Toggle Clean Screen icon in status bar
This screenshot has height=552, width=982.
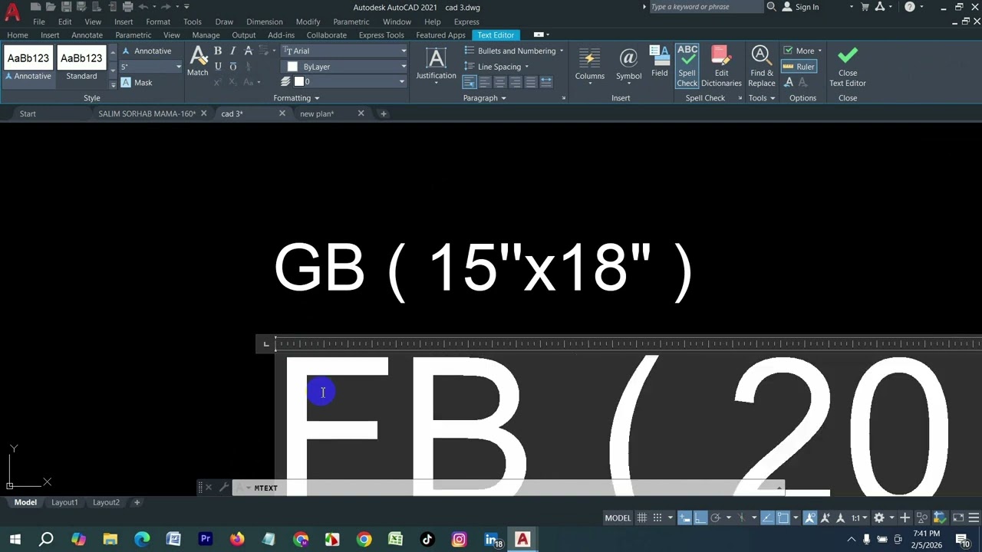(958, 518)
